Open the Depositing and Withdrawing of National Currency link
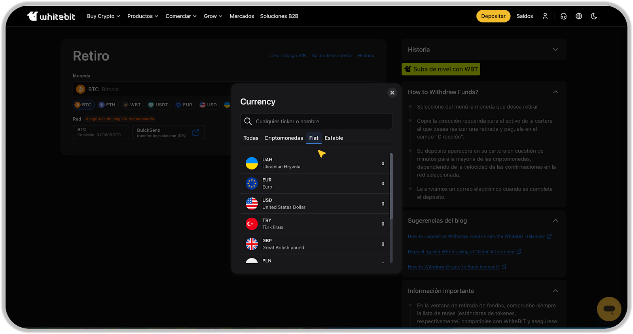Screen dimensions: 633x334 click(x=461, y=252)
